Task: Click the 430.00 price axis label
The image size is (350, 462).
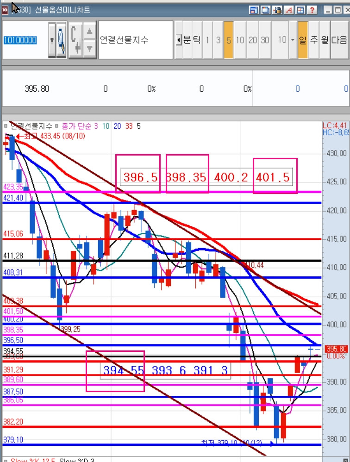Action: [x=337, y=153]
